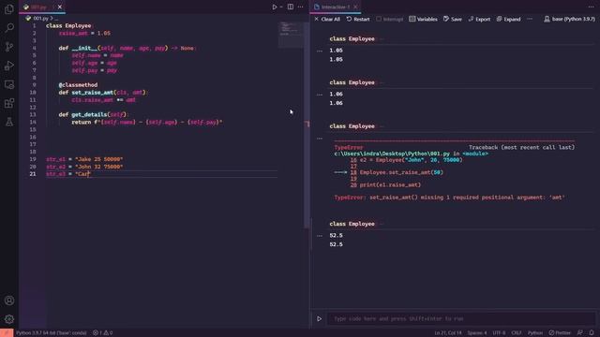
Task: Click the editor vertical scrollbar
Action: (307, 125)
